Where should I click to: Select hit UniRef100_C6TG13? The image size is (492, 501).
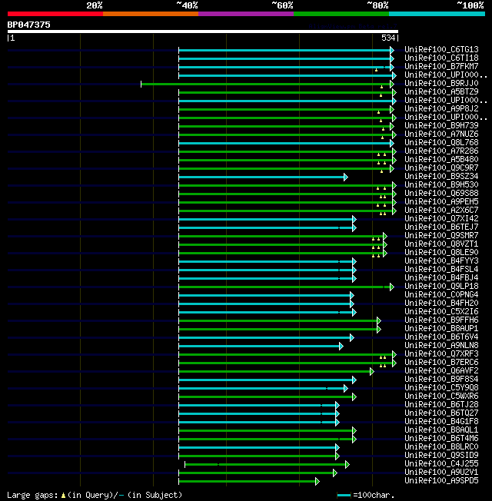pos(441,49)
